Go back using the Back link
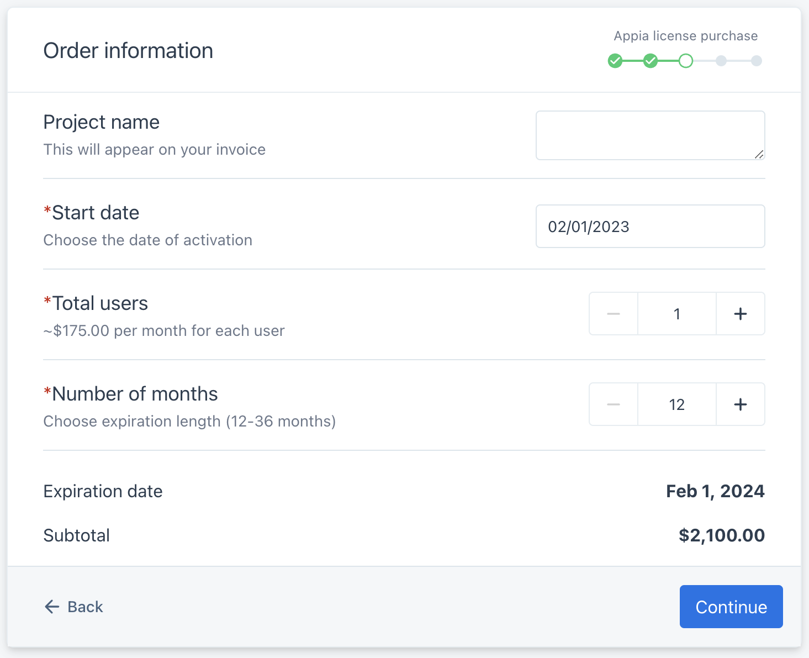809x658 pixels. click(x=85, y=607)
